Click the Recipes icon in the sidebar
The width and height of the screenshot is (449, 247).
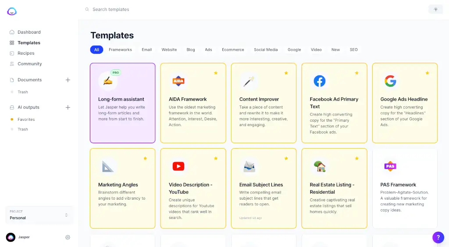[x=12, y=53]
